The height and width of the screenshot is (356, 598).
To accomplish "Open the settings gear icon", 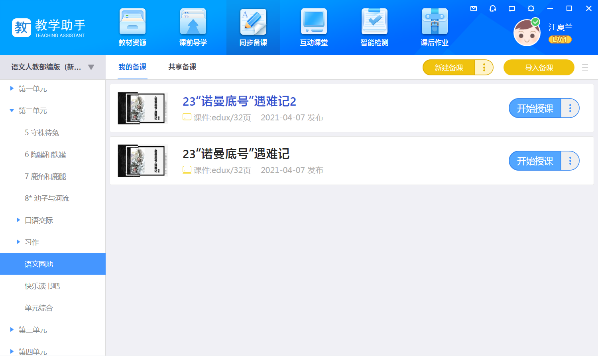I will pyautogui.click(x=531, y=8).
